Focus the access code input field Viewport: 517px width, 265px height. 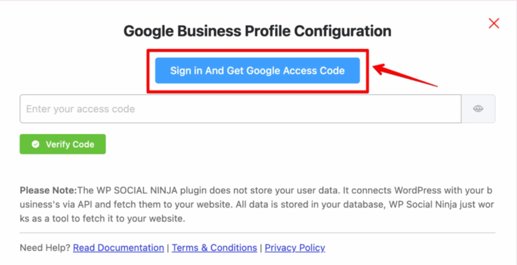coord(240,109)
